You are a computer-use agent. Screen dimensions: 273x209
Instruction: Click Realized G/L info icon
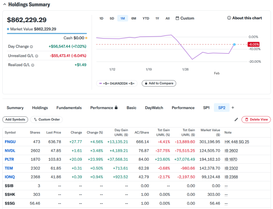33,65
